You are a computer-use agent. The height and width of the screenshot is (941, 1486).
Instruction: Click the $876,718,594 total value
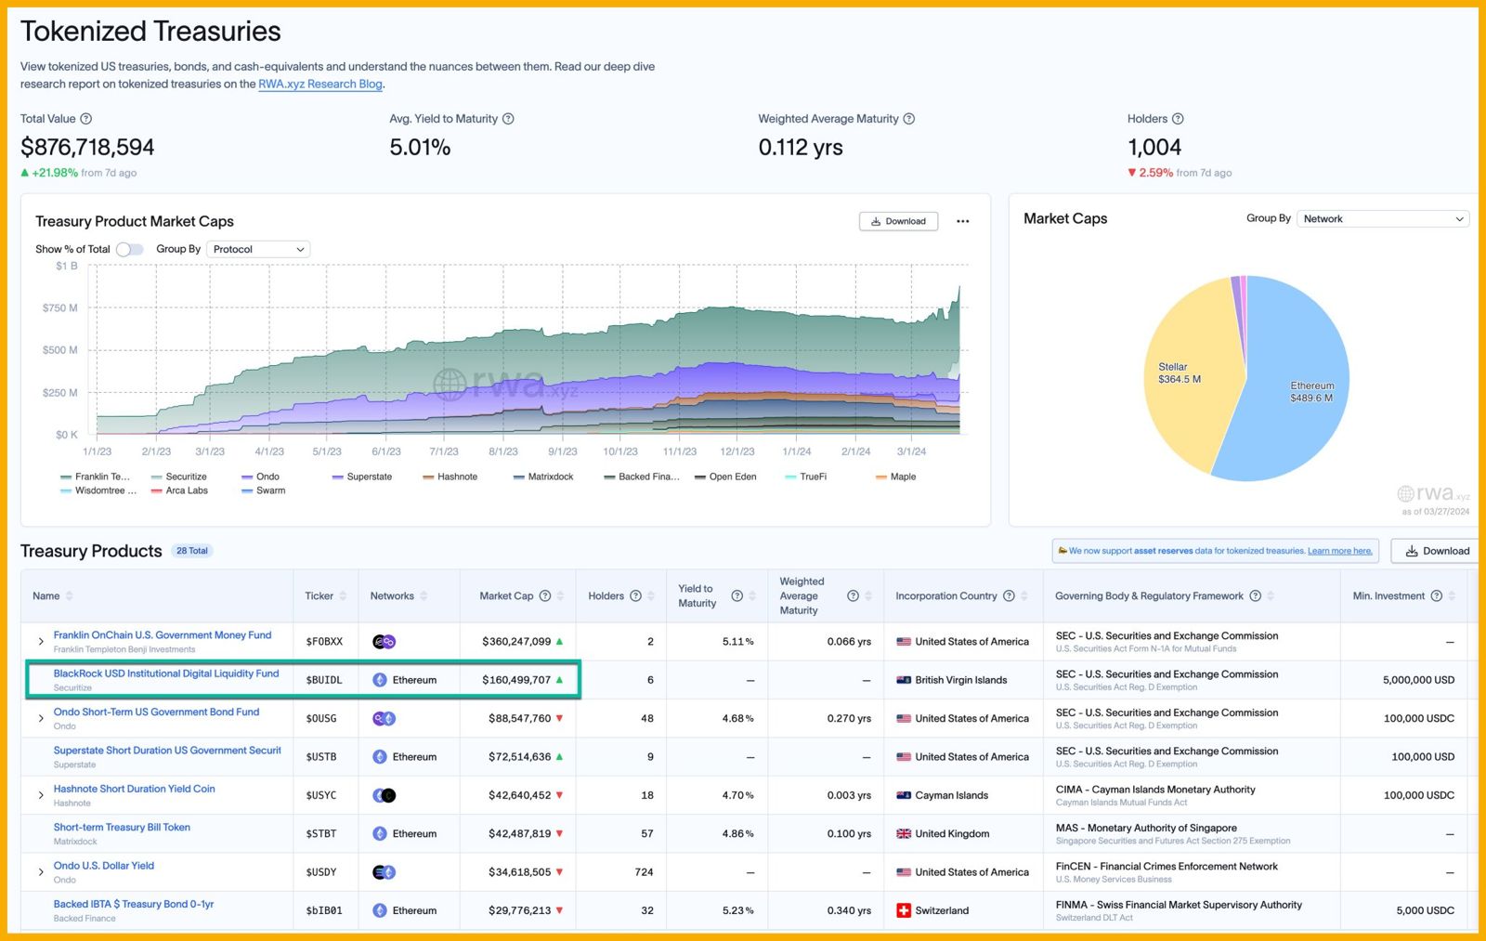[x=87, y=147]
